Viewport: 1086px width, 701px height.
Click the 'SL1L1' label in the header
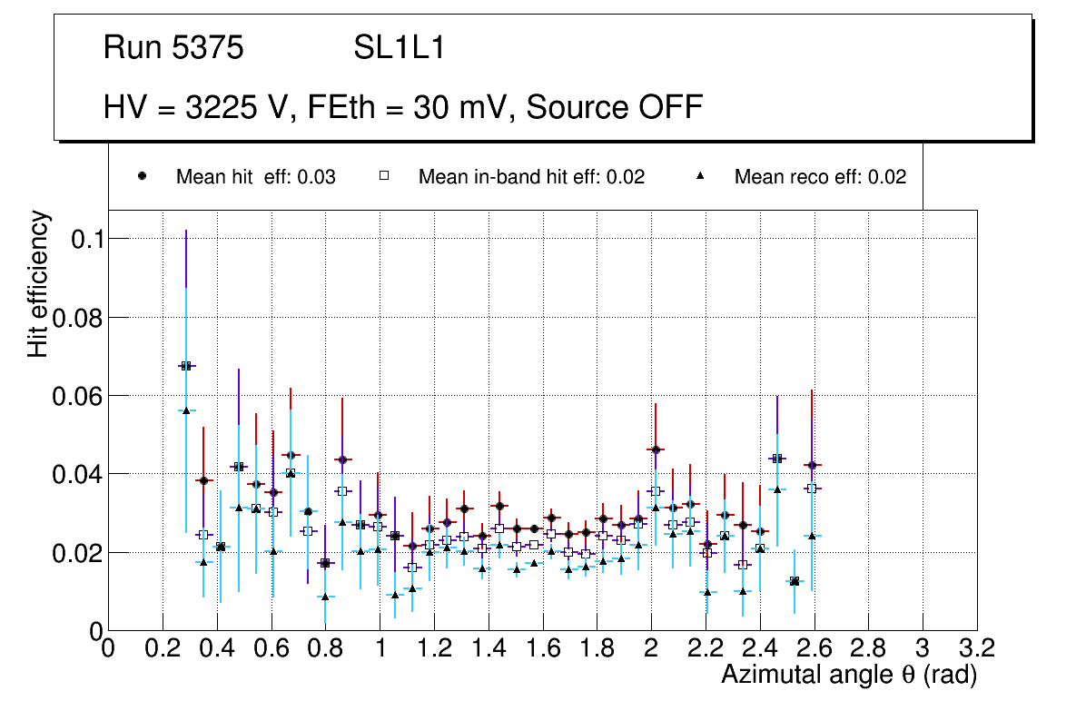(x=400, y=48)
